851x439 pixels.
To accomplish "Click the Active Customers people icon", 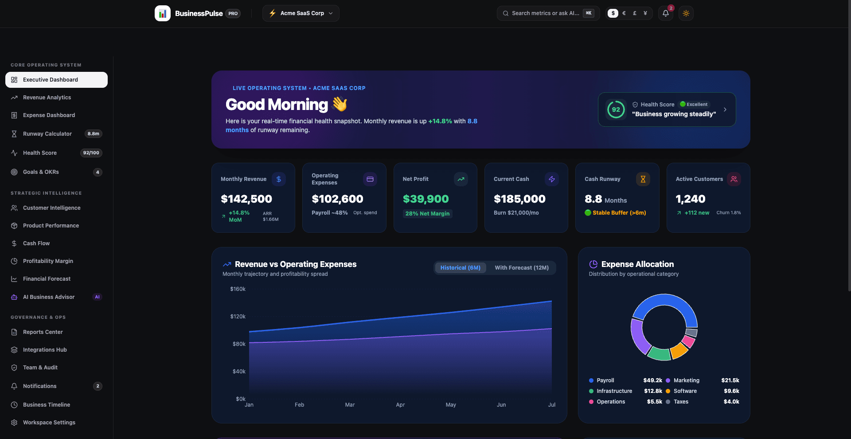I will (x=734, y=179).
